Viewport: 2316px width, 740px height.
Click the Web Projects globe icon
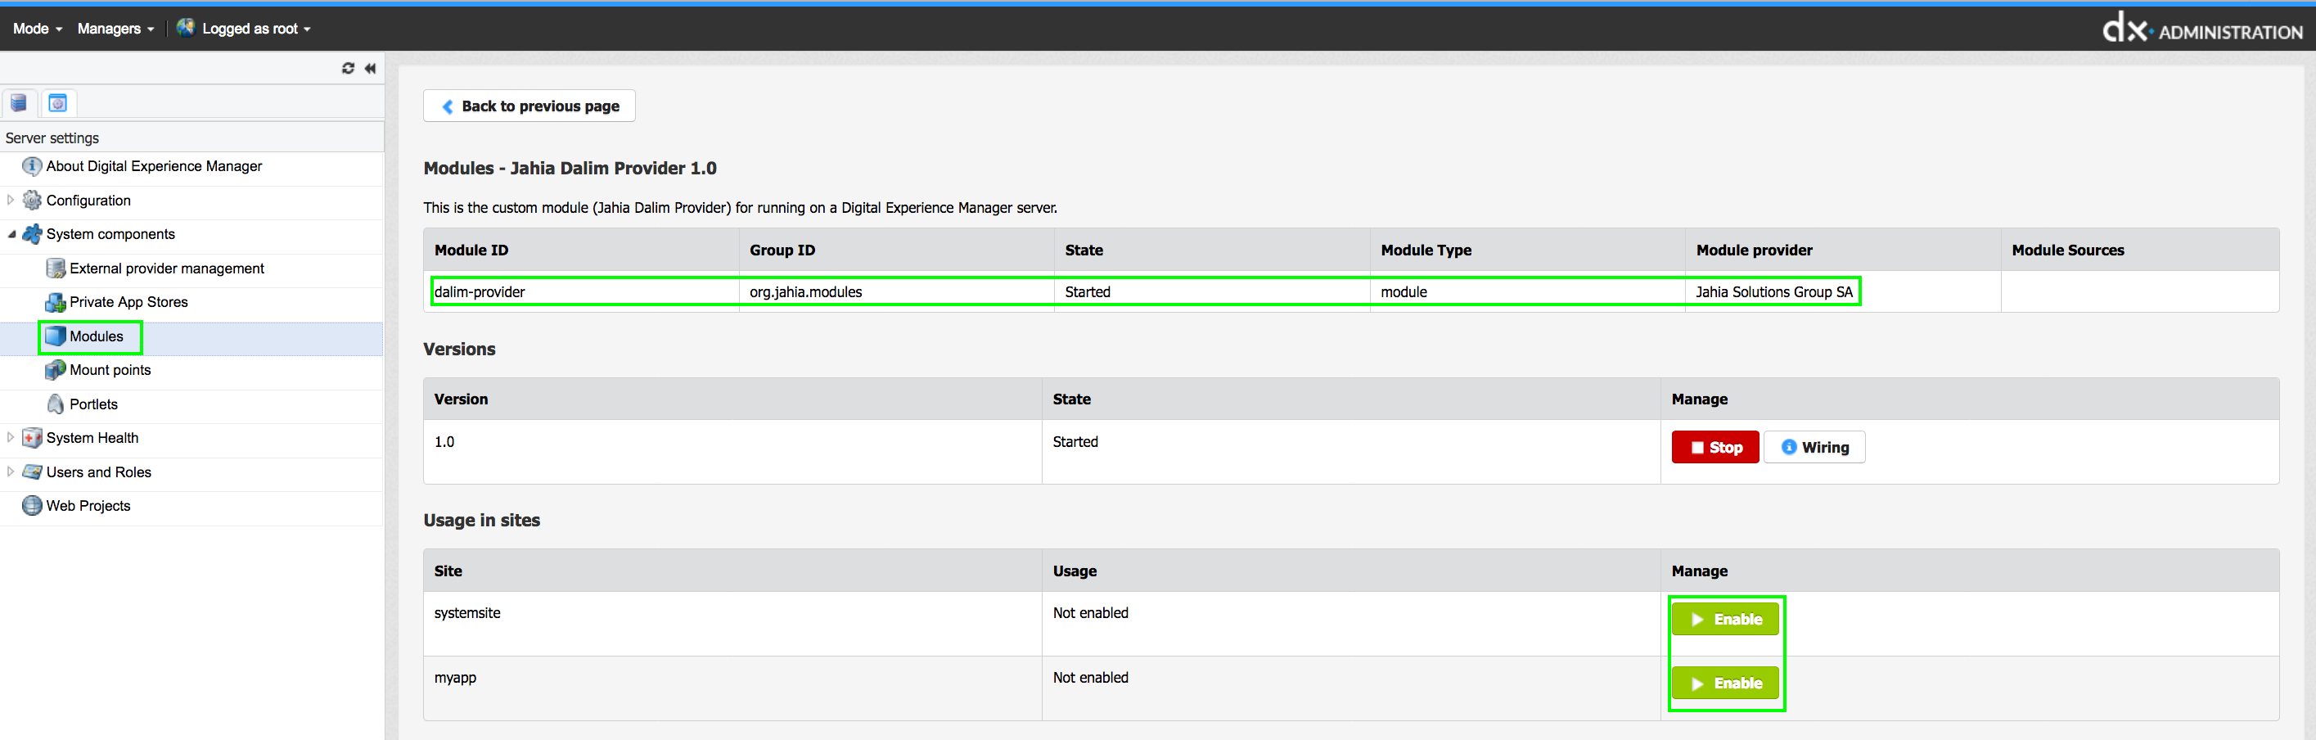(33, 505)
